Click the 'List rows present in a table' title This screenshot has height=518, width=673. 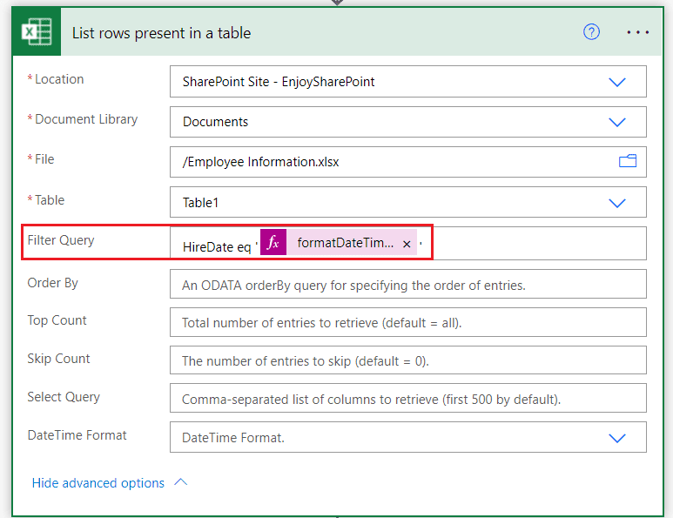click(161, 33)
